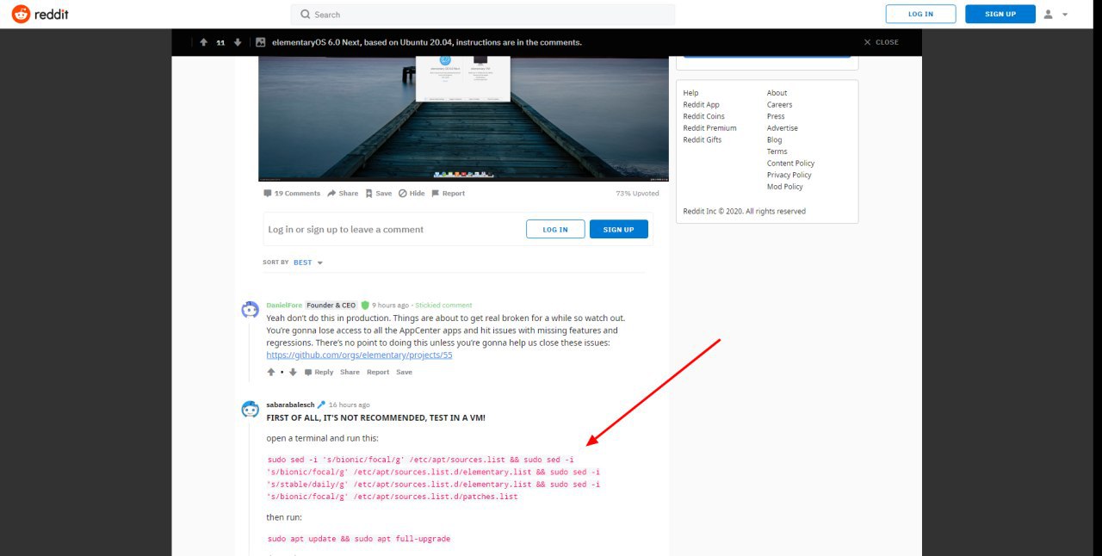Image resolution: width=1102 pixels, height=556 pixels.
Task: Open the Content Policy link
Action: coord(790,164)
